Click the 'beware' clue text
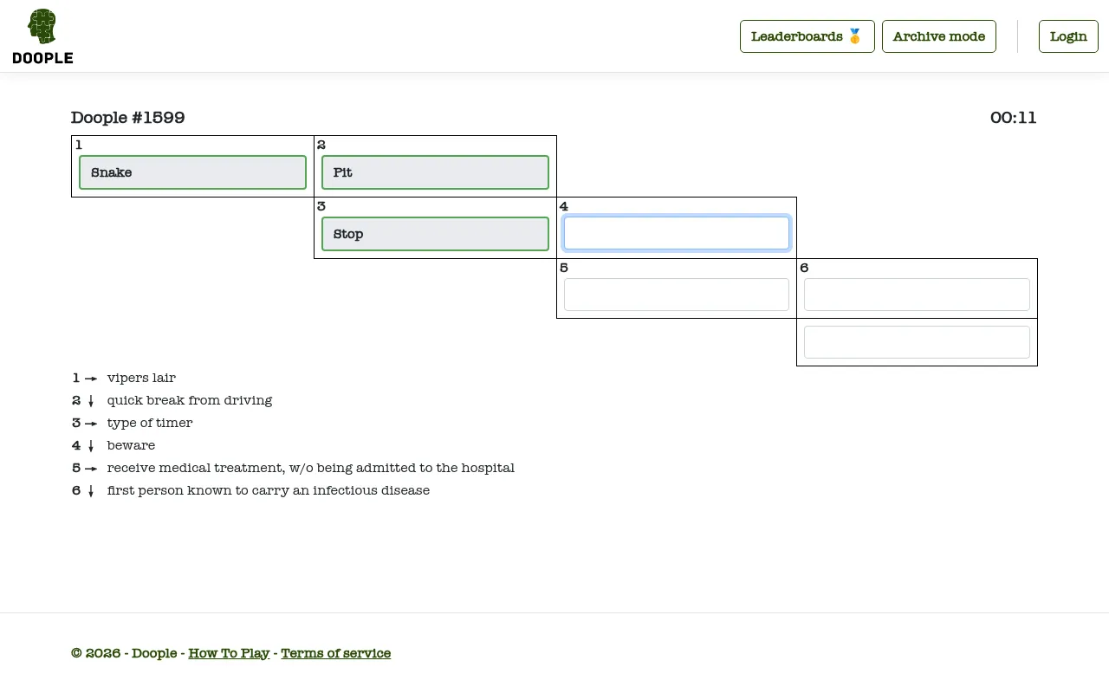This screenshot has width=1109, height=693. tap(131, 445)
